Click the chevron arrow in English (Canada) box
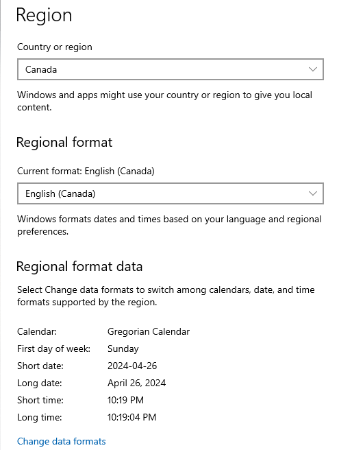This screenshot has height=450, width=339. (313, 193)
